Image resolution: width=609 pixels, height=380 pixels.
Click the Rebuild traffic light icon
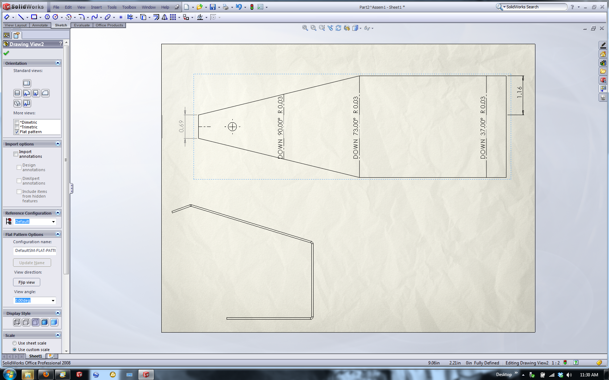tap(252, 7)
